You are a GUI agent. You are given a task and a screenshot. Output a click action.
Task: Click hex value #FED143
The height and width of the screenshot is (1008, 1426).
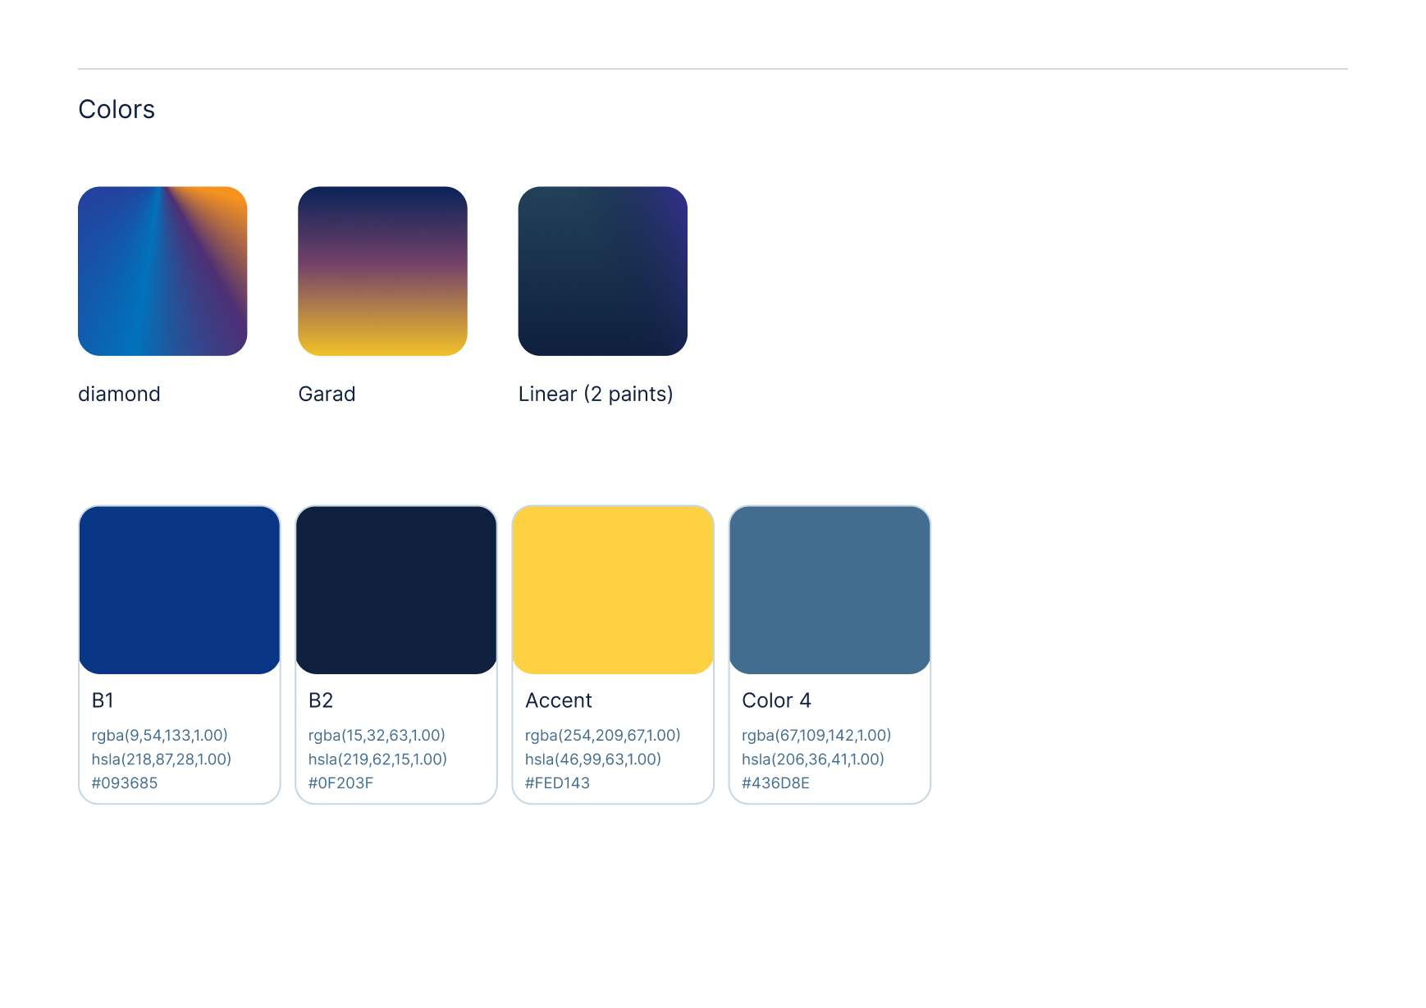pos(557,783)
